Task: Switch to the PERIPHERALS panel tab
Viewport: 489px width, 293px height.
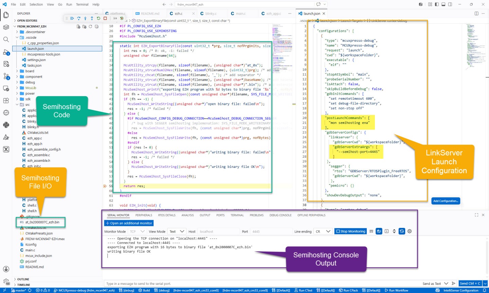Action: click(144, 215)
